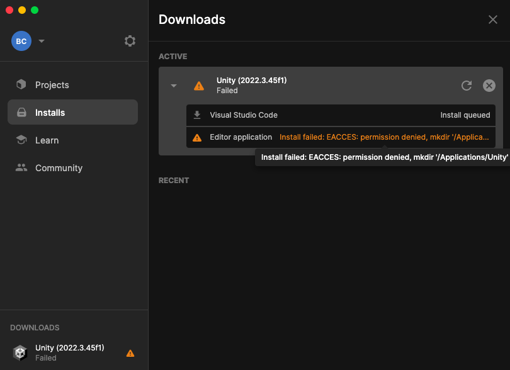This screenshot has height=370, width=510.
Task: Click the Community people icon
Action: (21, 167)
